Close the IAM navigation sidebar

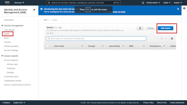click(34, 10)
